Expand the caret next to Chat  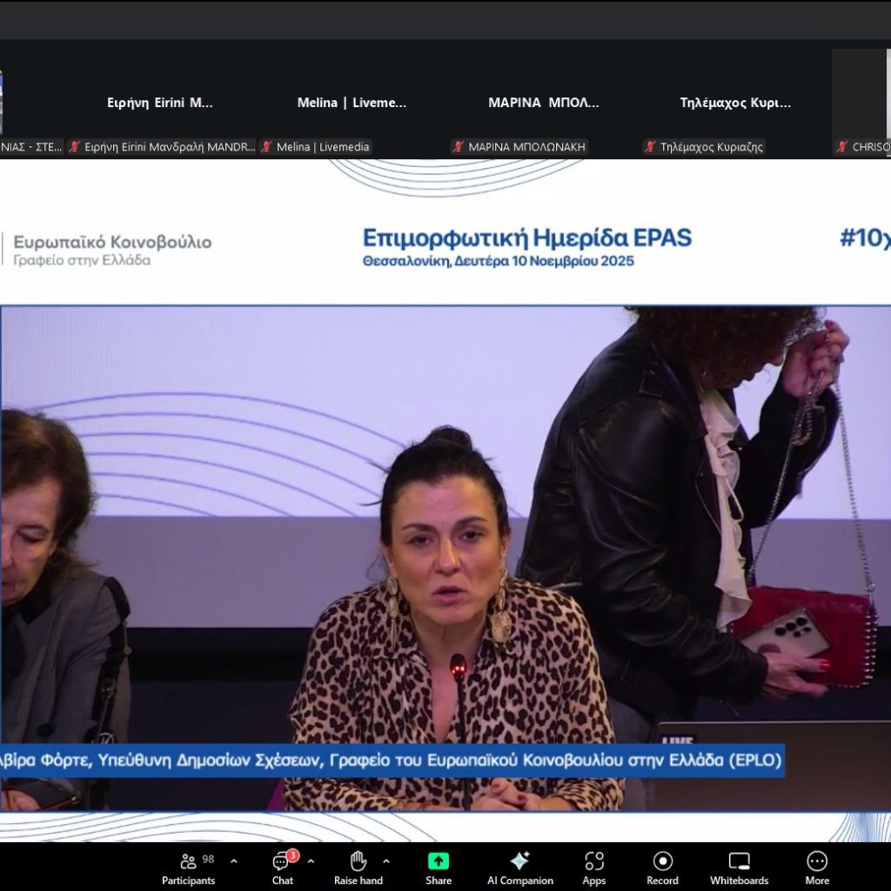[x=311, y=861]
